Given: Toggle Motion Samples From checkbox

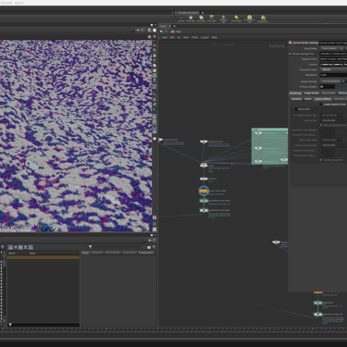Looking at the screenshot, I should [321, 125].
